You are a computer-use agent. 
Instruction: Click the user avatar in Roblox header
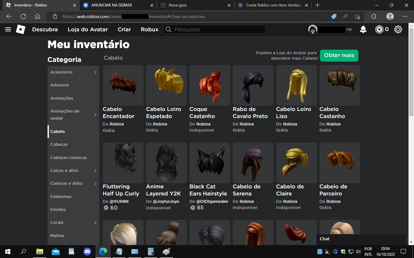(x=312, y=29)
